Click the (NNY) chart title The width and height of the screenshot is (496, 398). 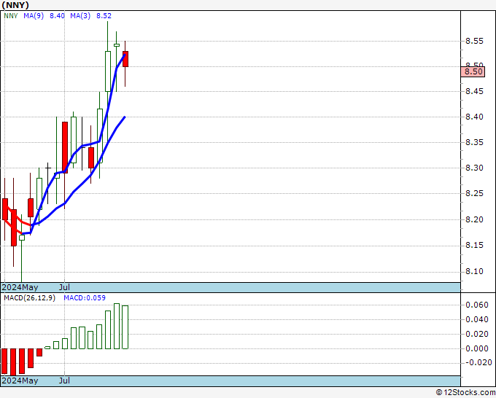click(x=15, y=5)
